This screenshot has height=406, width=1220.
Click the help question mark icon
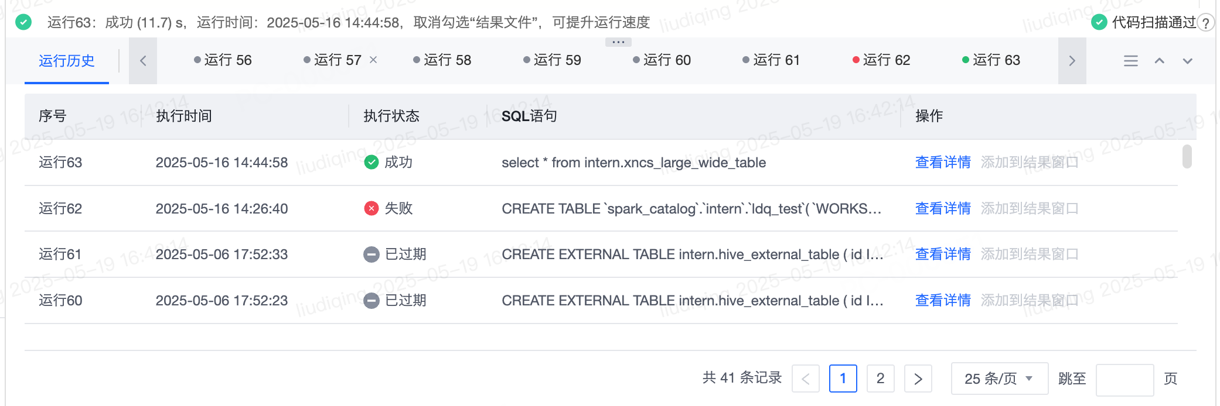tap(1205, 23)
